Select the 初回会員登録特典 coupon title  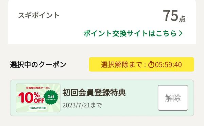point(94,93)
